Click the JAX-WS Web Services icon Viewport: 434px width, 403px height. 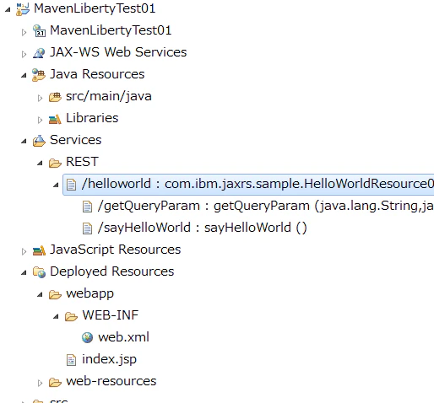[39, 53]
